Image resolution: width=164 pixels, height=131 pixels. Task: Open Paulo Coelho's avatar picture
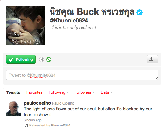point(13,109)
